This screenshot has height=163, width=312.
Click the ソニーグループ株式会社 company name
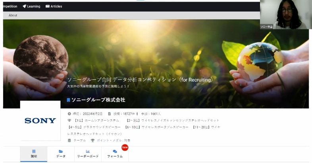[x=98, y=100]
